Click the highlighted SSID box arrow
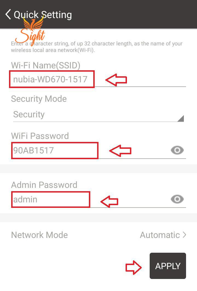 (x=116, y=79)
